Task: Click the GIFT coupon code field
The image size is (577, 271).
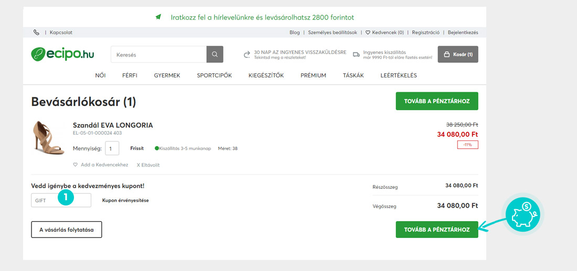Action: 61,200
